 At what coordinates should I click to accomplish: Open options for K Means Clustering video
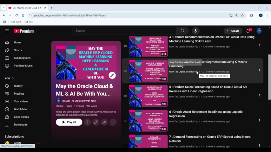coord(260,71)
